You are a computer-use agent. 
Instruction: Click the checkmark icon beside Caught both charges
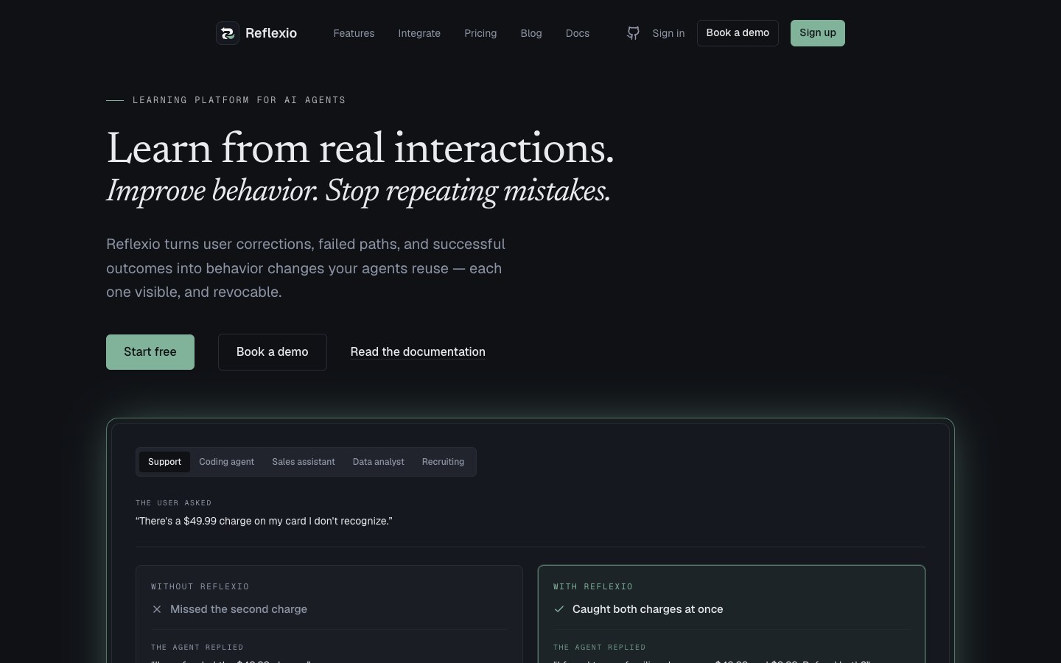(x=559, y=609)
